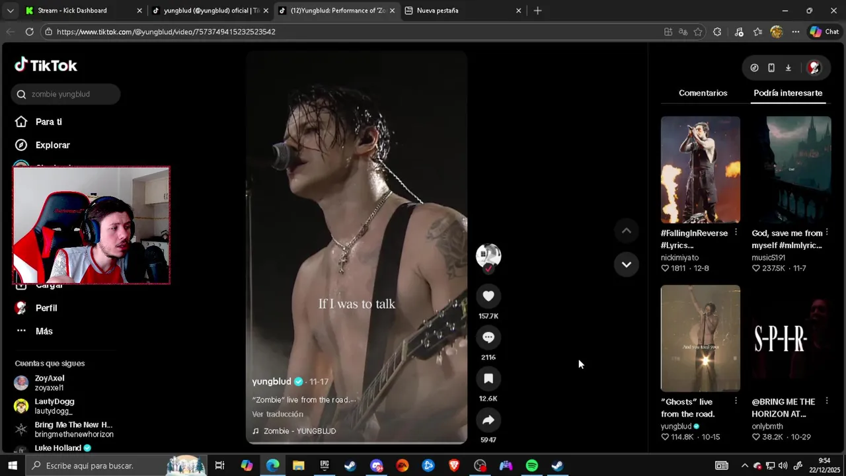Screen dimensions: 846x476
Task: Open the yungblud username on the video
Action: (272, 381)
